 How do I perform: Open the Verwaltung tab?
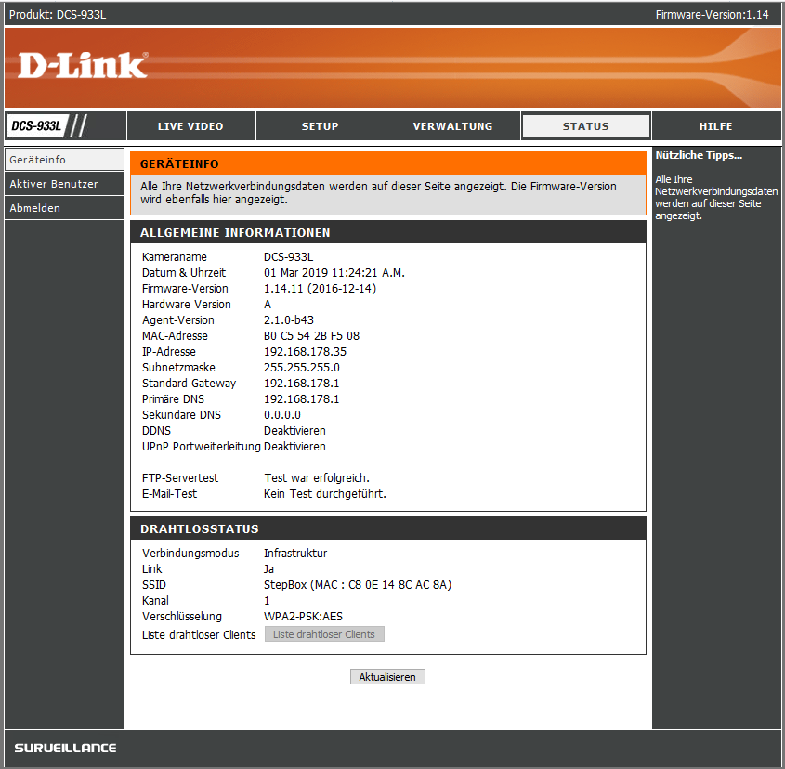(x=453, y=126)
